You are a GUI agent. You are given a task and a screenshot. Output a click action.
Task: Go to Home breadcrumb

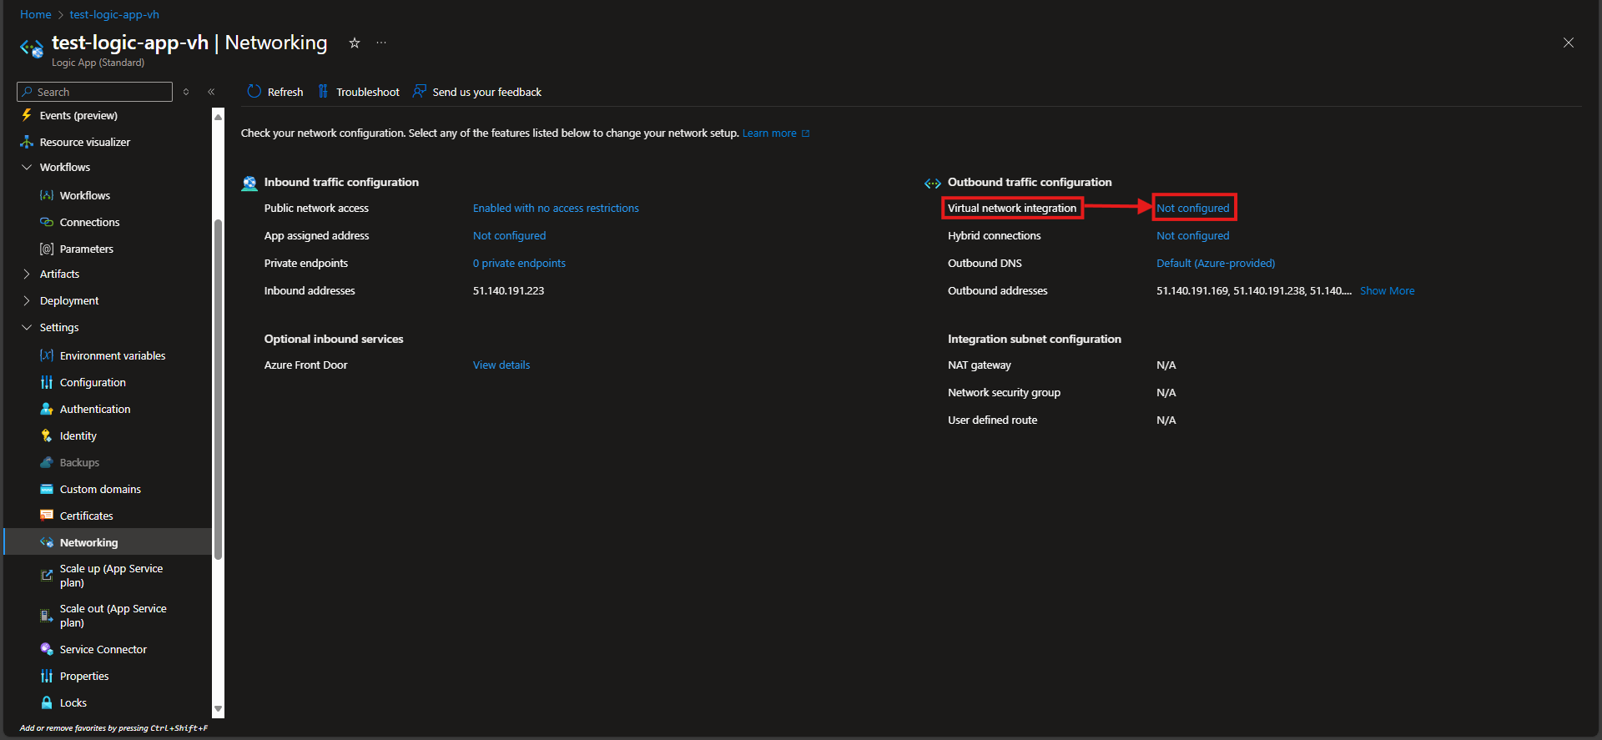(36, 14)
